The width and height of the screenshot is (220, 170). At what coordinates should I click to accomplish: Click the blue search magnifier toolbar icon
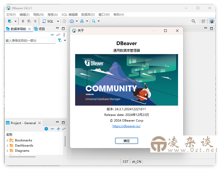click(94, 21)
